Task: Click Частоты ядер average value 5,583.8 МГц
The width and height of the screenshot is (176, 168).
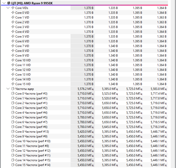Action: pos(158,89)
